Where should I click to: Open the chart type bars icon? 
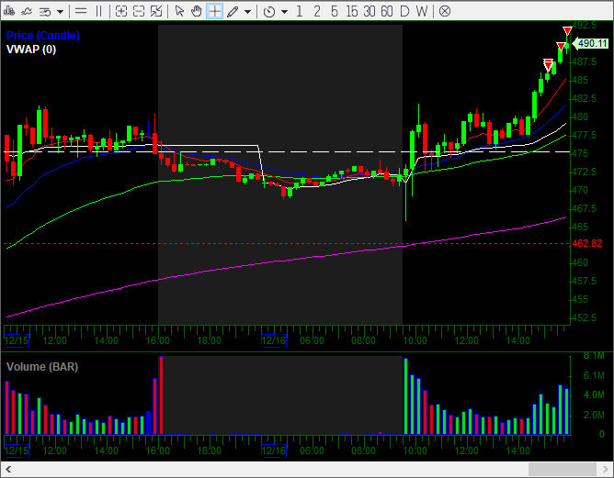pyautogui.click(x=8, y=11)
